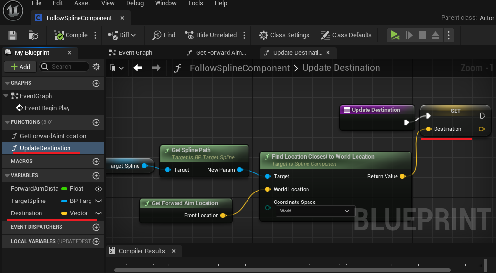496x273 pixels.
Task: Close the Update Destination tab
Action: point(328,52)
